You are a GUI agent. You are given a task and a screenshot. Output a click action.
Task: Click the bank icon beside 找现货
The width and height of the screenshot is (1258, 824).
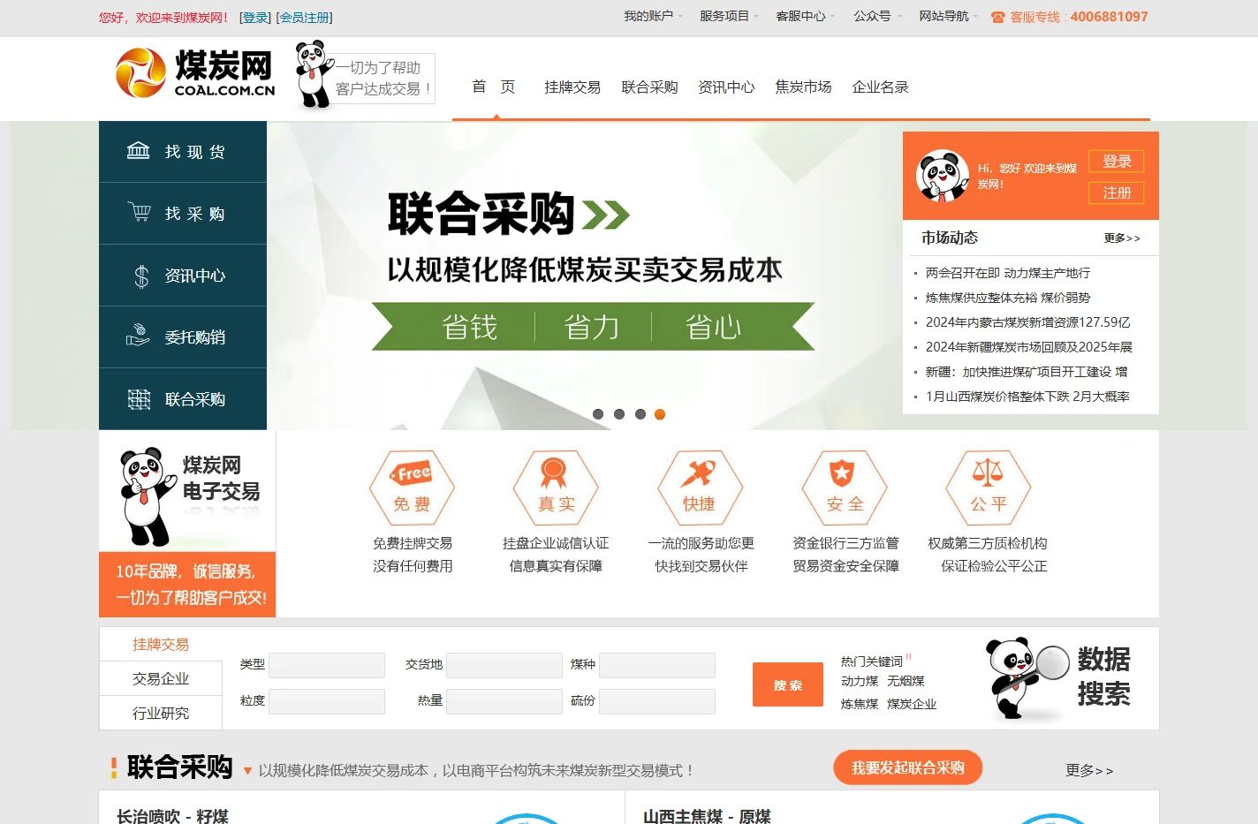tap(139, 151)
